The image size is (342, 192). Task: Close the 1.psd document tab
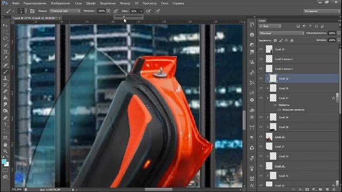point(59,18)
